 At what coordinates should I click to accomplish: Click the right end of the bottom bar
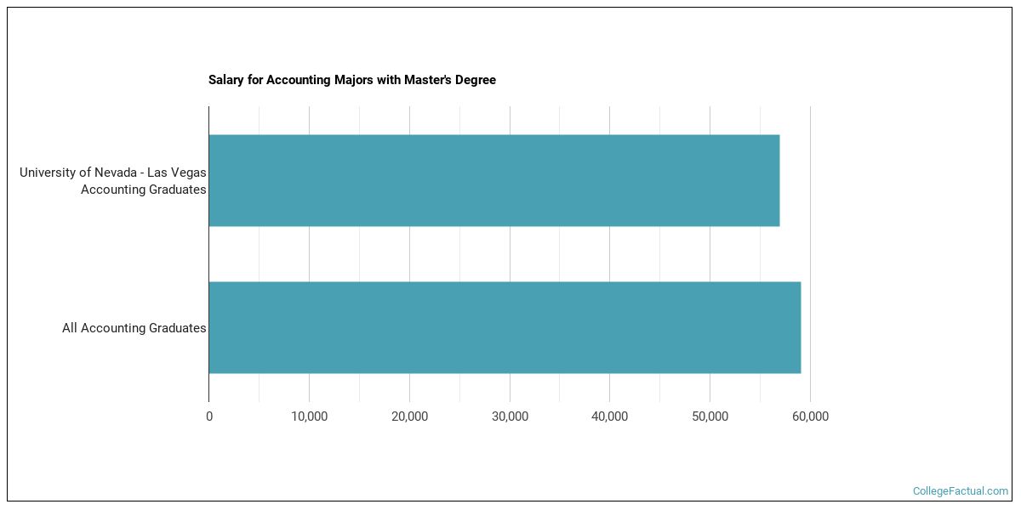pos(798,327)
